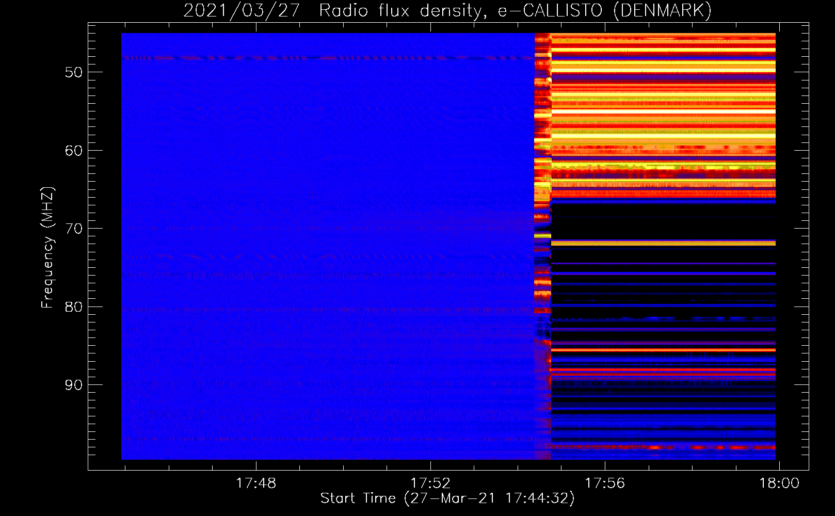Image resolution: width=835 pixels, height=516 pixels.
Task: Click the 'e-CALLISTO (DENMARK)' title text
Action: coord(604,11)
